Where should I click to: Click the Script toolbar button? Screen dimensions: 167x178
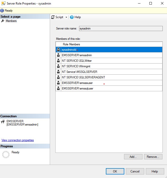point(57,17)
